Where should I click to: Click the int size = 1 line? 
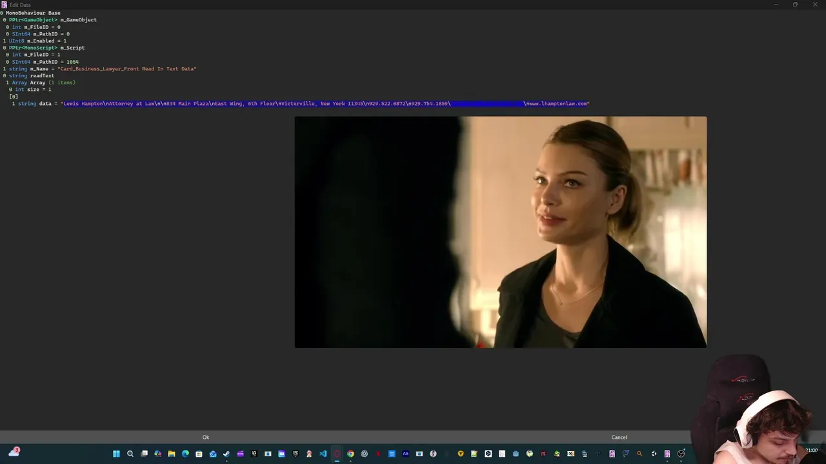[x=30, y=90]
